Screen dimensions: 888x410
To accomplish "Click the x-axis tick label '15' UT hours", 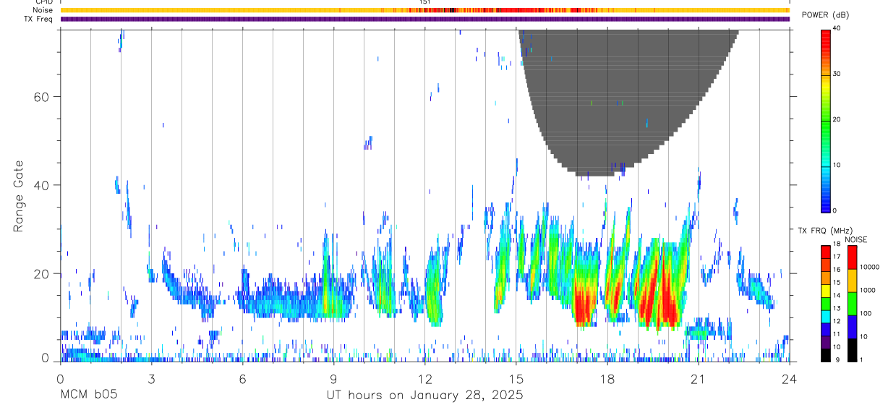I will [x=516, y=379].
